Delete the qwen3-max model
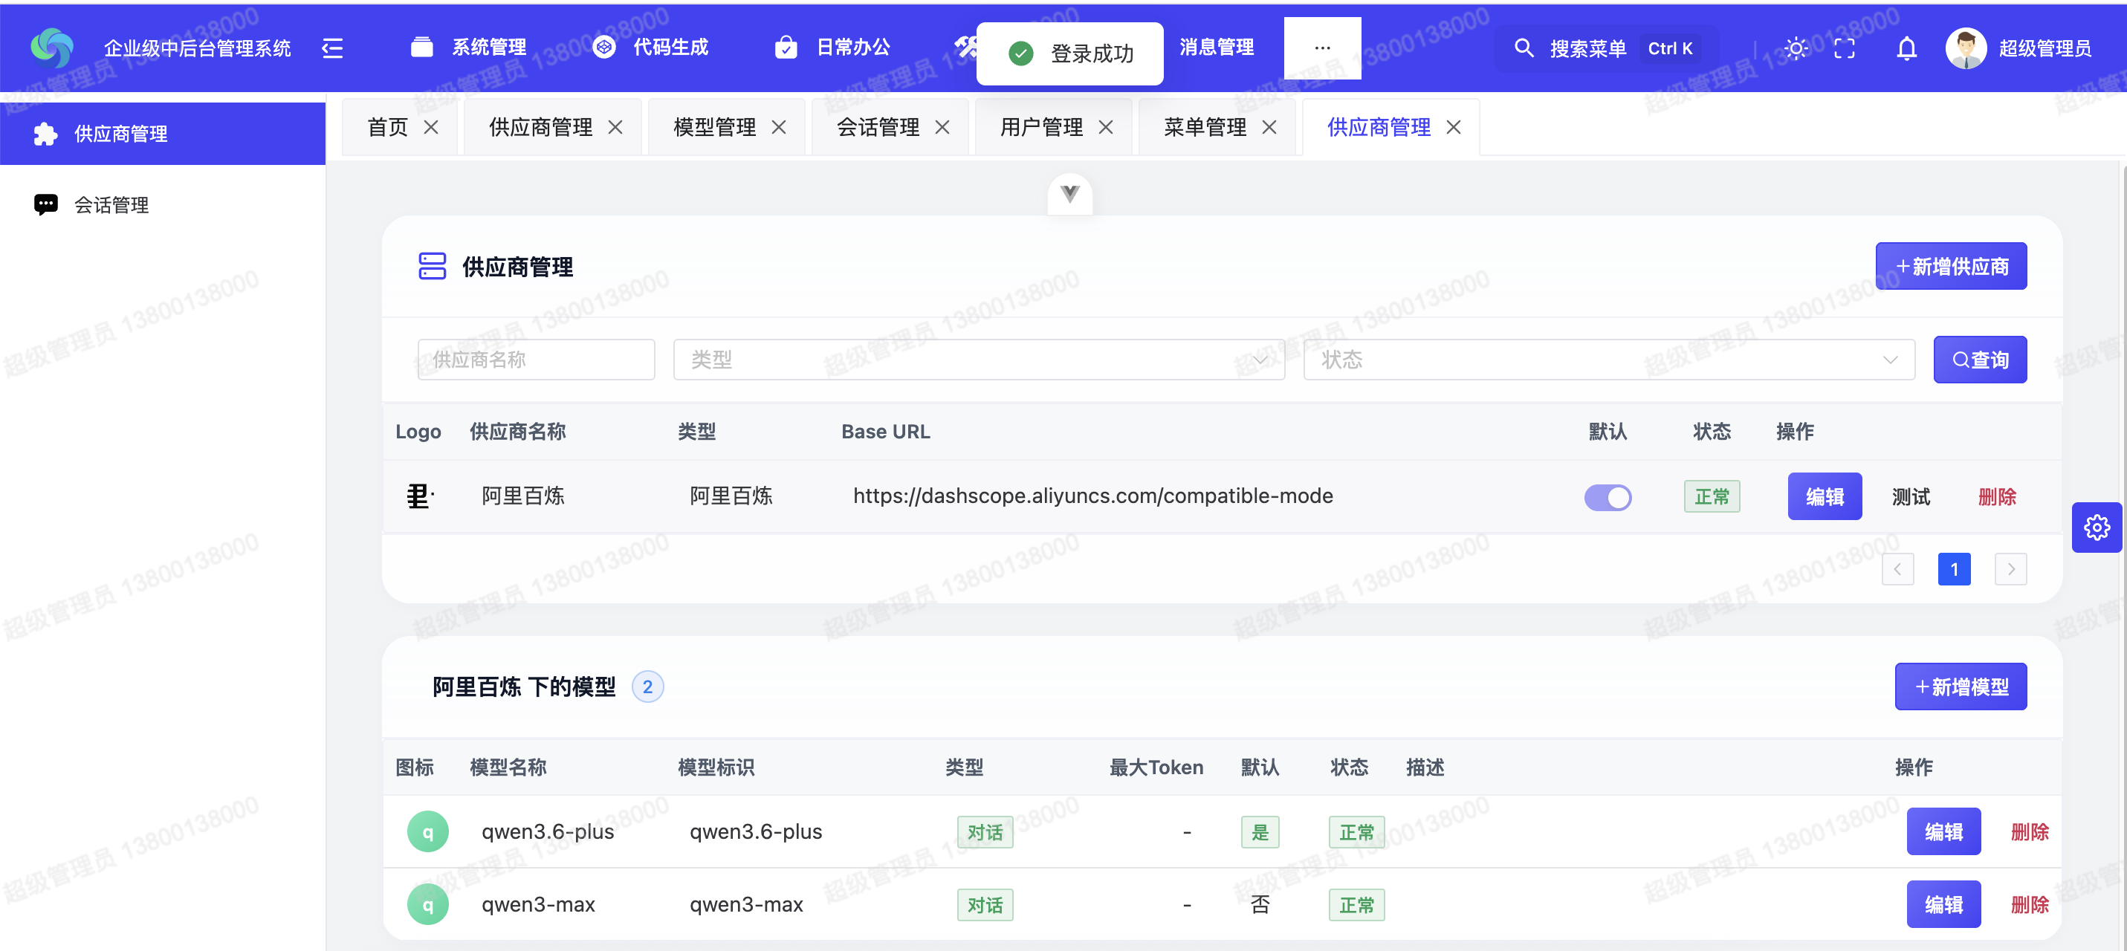2127x951 pixels. coord(2030,905)
